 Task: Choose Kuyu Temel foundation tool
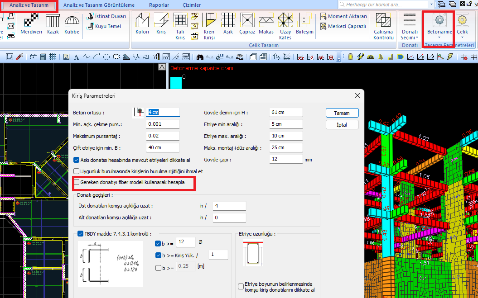click(x=104, y=26)
